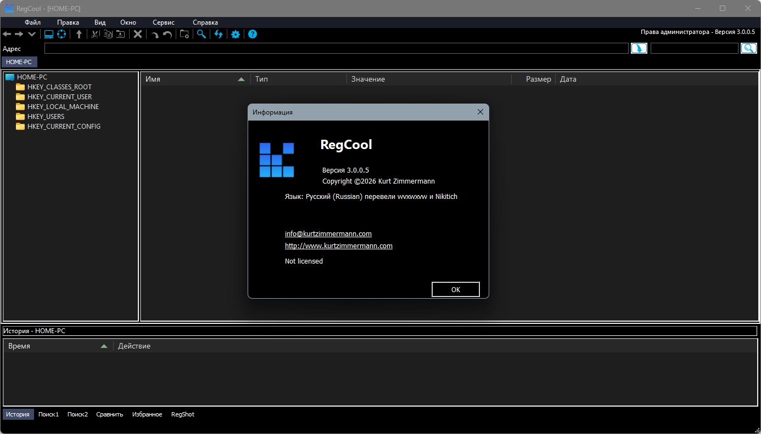Click into the Адрес address field

point(336,48)
